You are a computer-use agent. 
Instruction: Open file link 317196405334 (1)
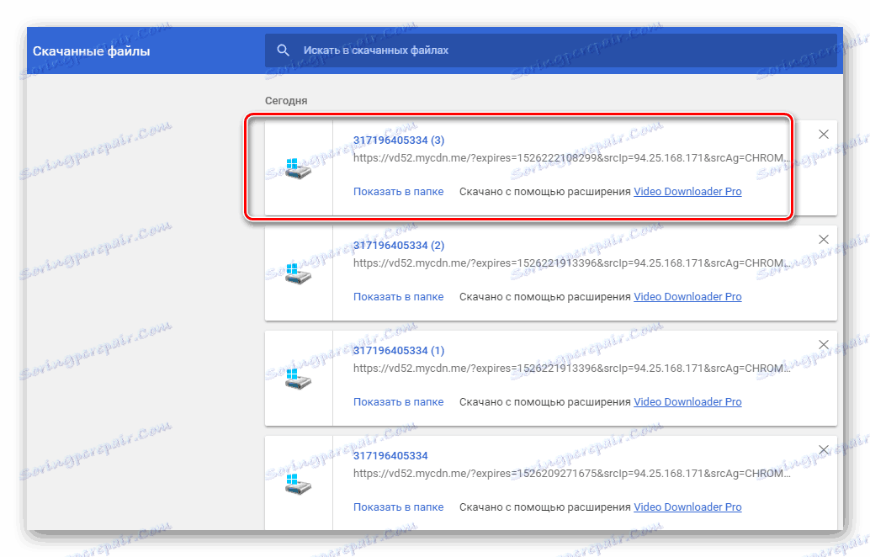click(399, 351)
